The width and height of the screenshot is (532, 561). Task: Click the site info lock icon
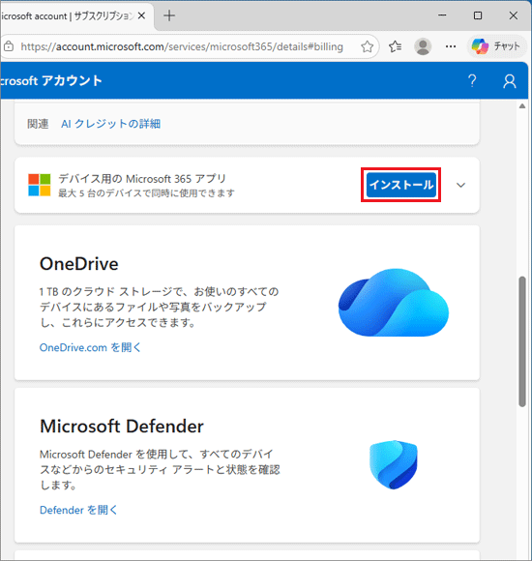pyautogui.click(x=9, y=46)
